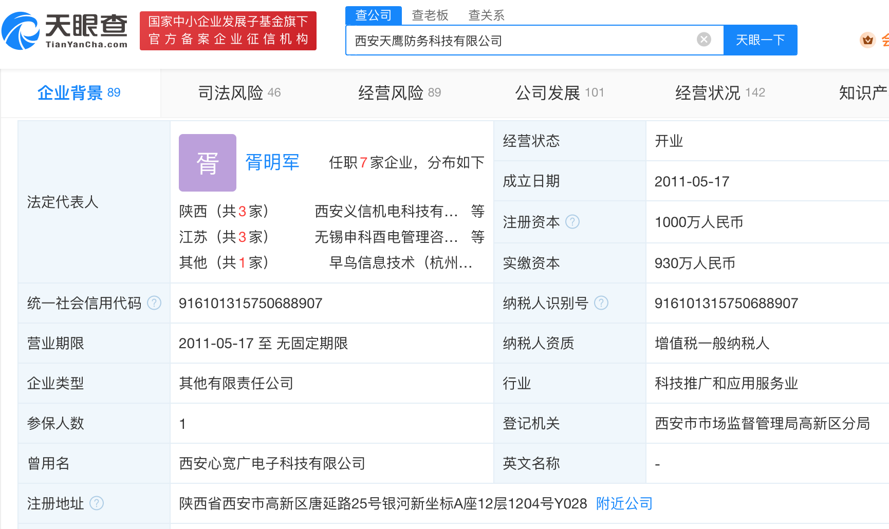Click the paid-in capital 930万人民币
The image size is (889, 529).
click(x=695, y=263)
